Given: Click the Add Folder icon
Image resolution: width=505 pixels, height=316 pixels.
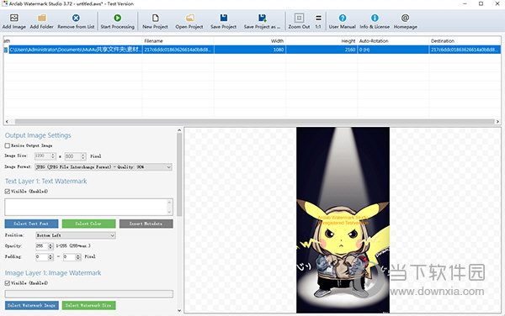Looking at the screenshot, I should point(42,18).
